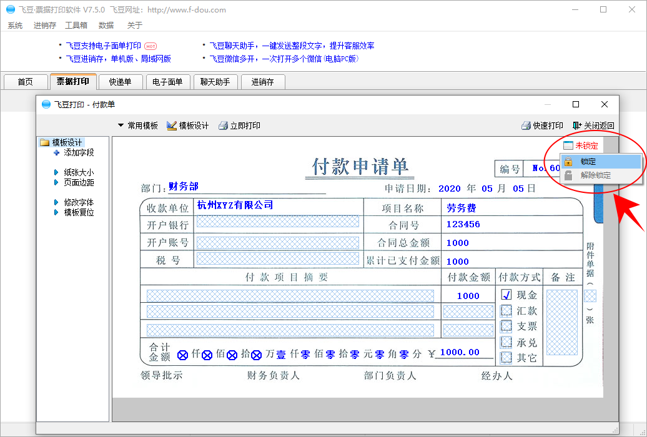Open the 飞豆聊天助手 promo link

click(x=292, y=46)
